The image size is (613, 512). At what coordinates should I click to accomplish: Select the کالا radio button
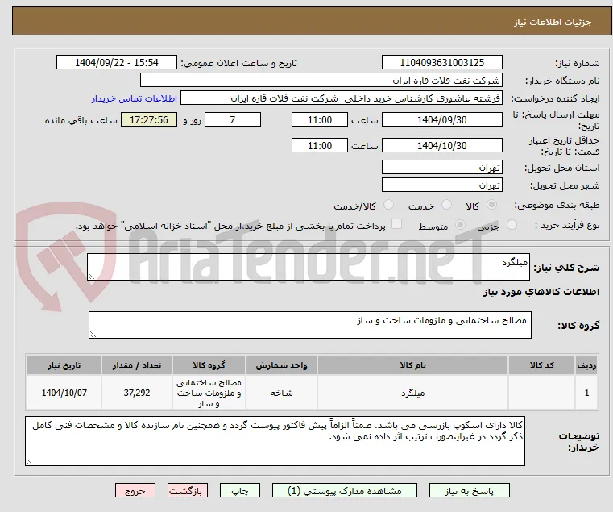[492, 205]
